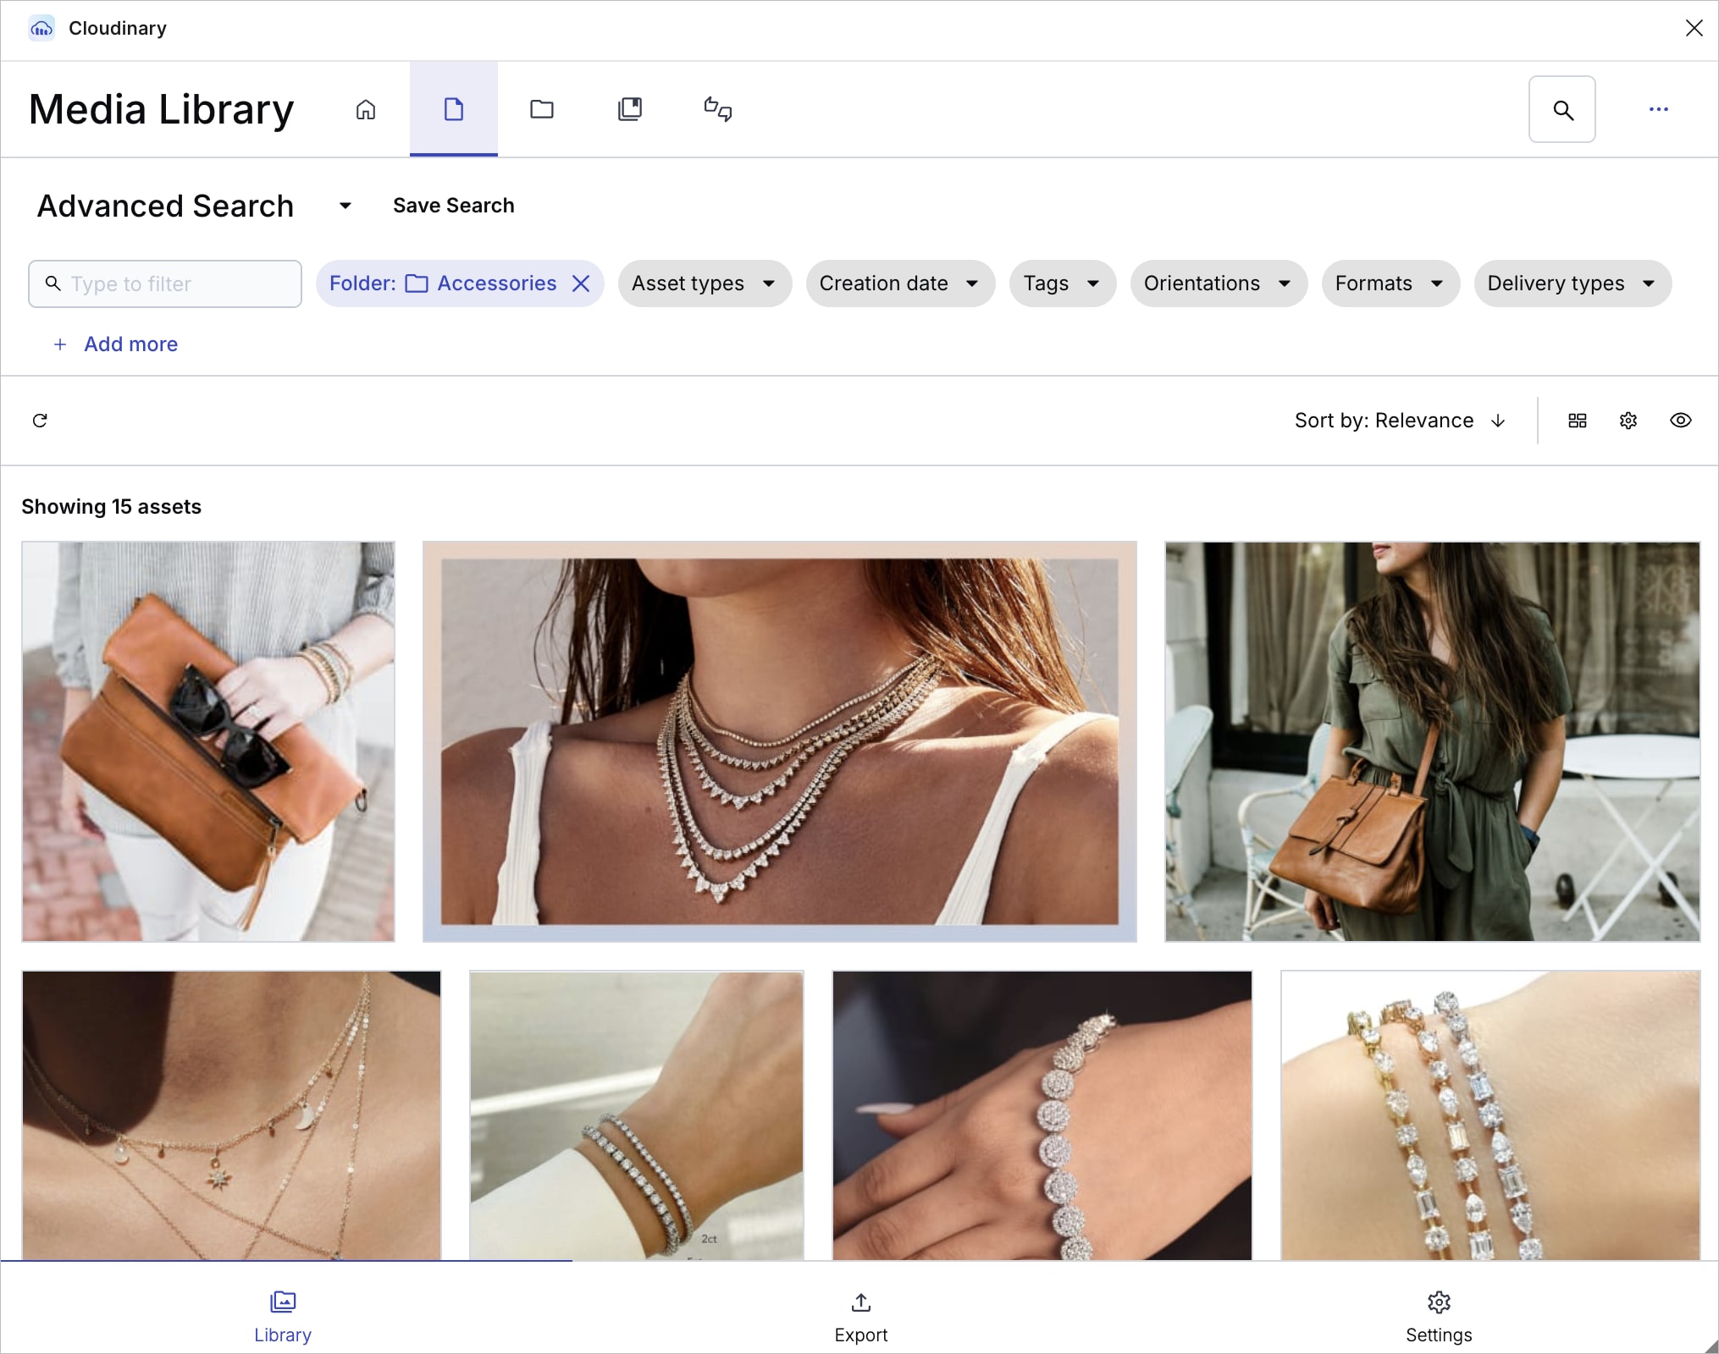This screenshot has height=1354, width=1719.
Task: Click the Save Search button
Action: [453, 206]
